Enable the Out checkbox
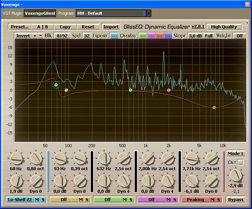This screenshot has width=252, height=209. 240,162
